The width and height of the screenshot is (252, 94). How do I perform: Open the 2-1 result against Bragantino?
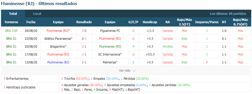tap(84, 47)
